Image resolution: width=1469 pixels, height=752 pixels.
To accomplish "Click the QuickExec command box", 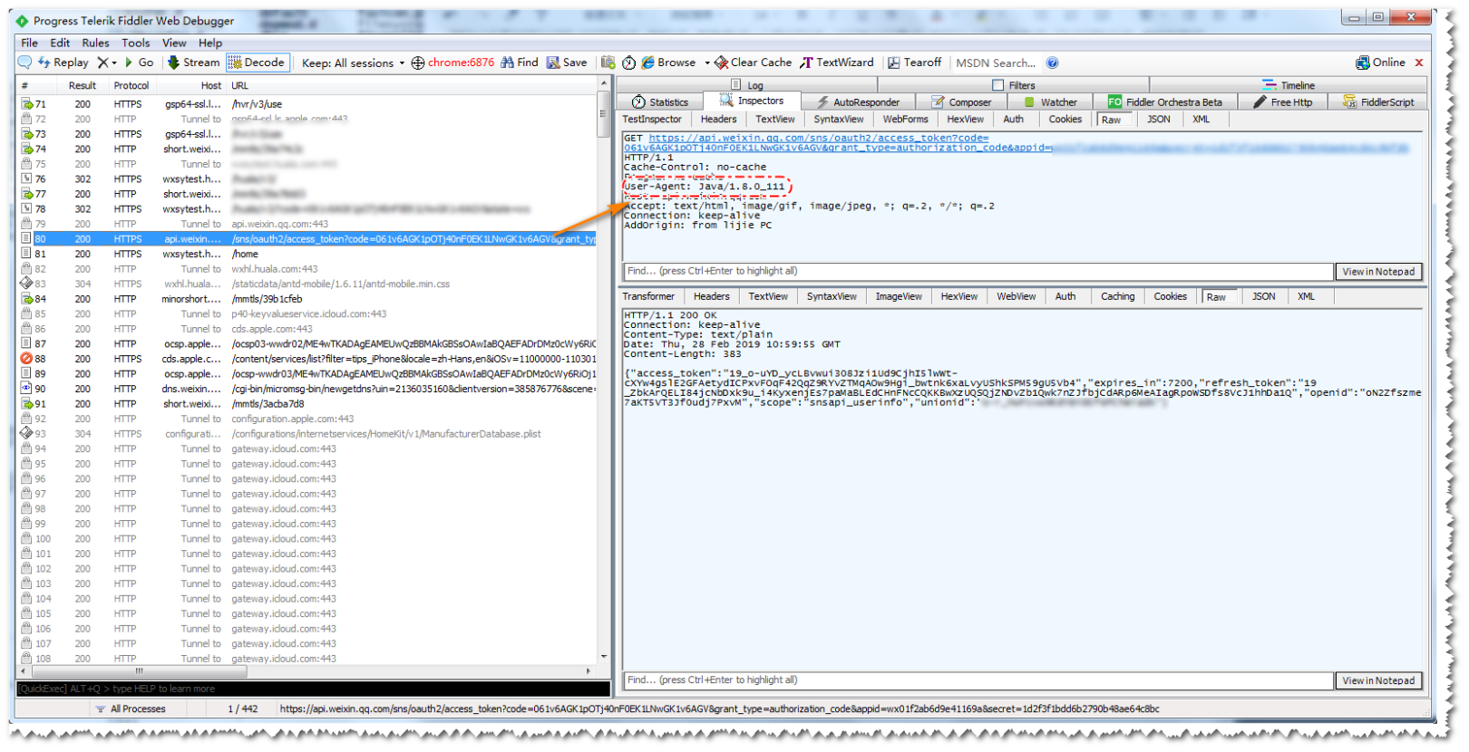I will pyautogui.click(x=313, y=689).
